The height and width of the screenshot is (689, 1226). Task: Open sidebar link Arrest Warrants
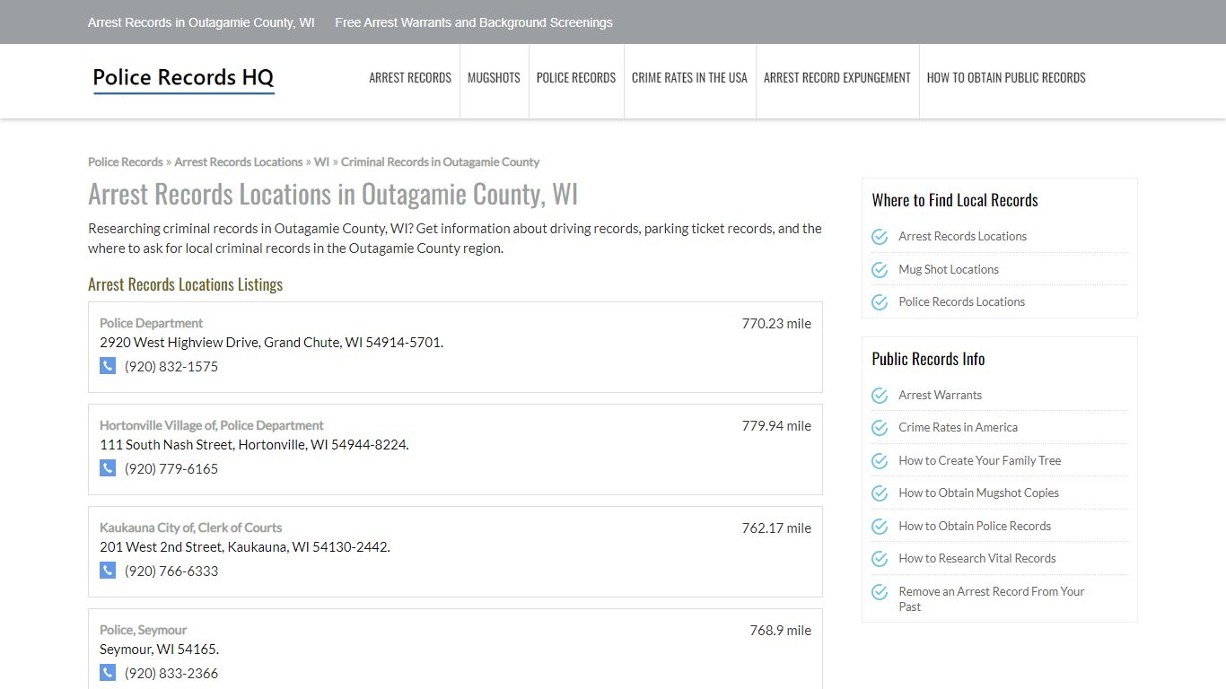coord(940,395)
